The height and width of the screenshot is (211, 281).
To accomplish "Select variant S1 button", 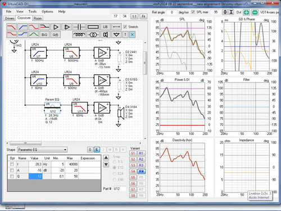I will (x=133, y=153).
